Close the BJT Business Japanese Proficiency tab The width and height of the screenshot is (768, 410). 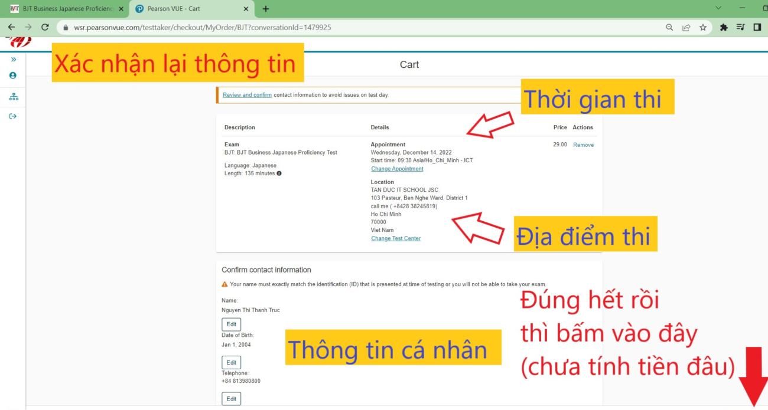(x=121, y=9)
